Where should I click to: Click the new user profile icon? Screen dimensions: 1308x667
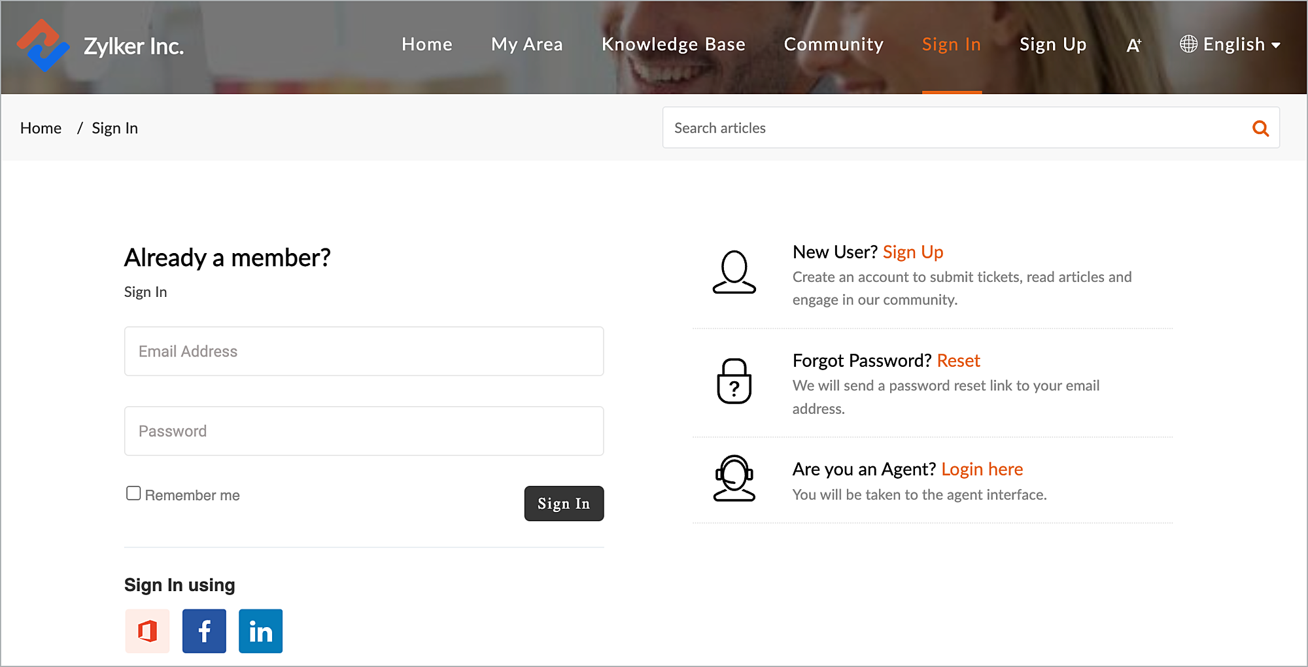coord(734,272)
